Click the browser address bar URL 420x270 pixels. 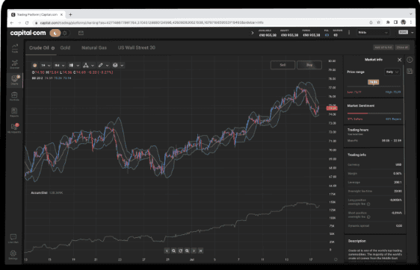[x=152, y=23]
